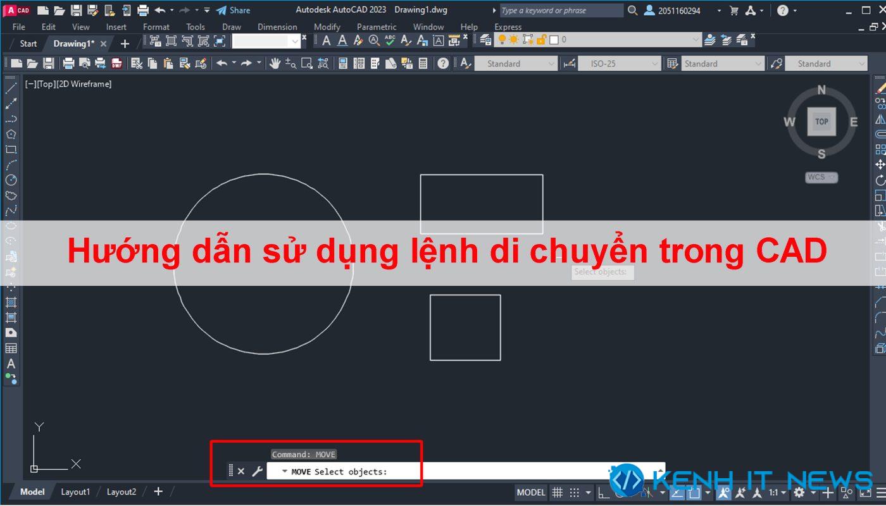
Task: Activate the Pan hand tool
Action: point(275,63)
